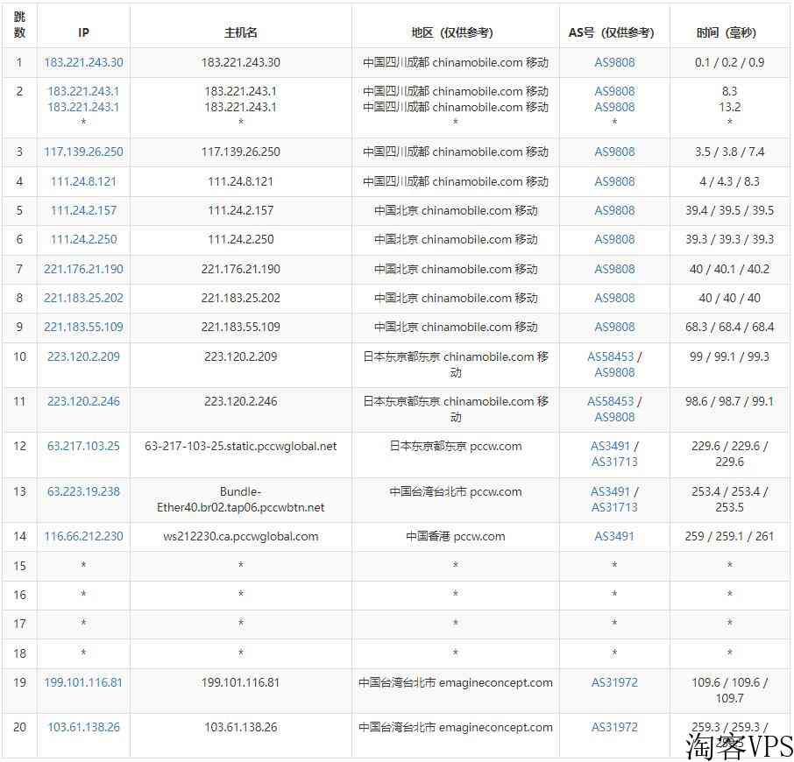This screenshot has height=762, width=794.
Task: Click AS3491 link in hop 12 row
Action: point(610,447)
